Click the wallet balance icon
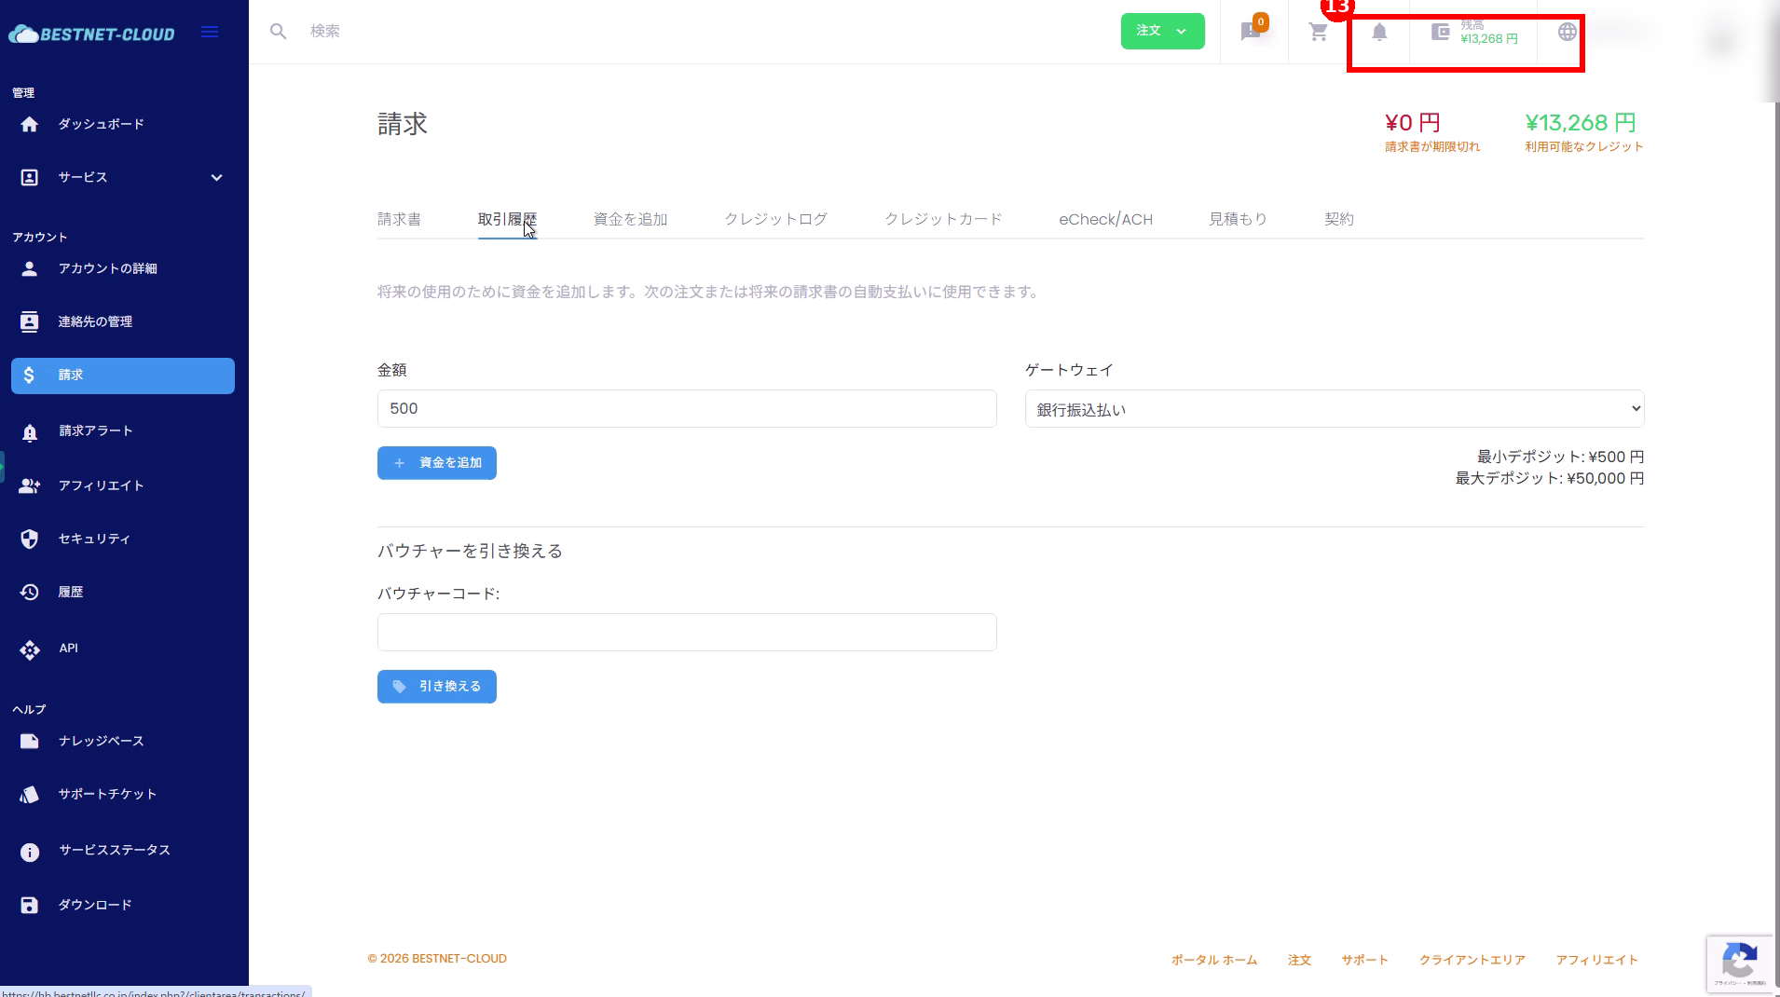Viewport: 1780px width, 997px height. [1441, 32]
